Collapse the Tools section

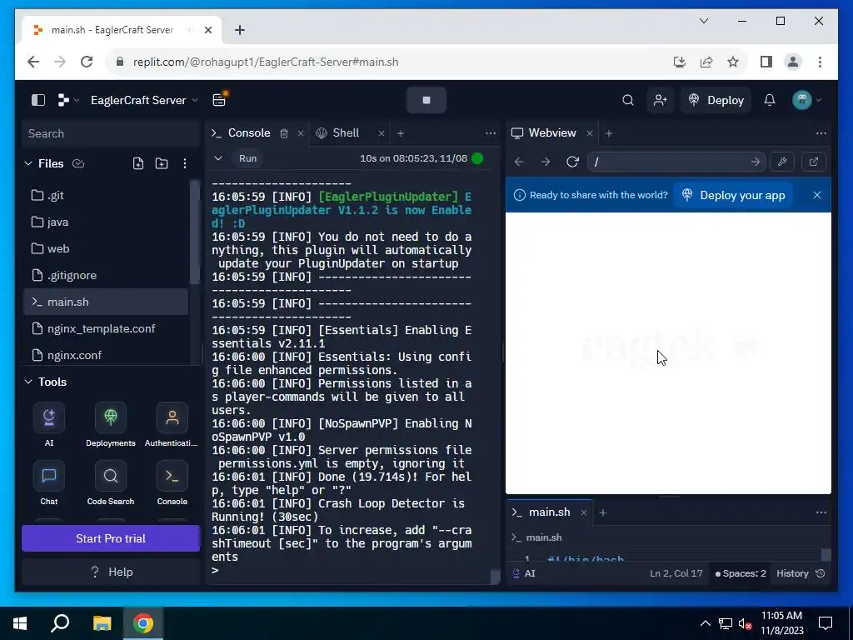[x=28, y=382]
